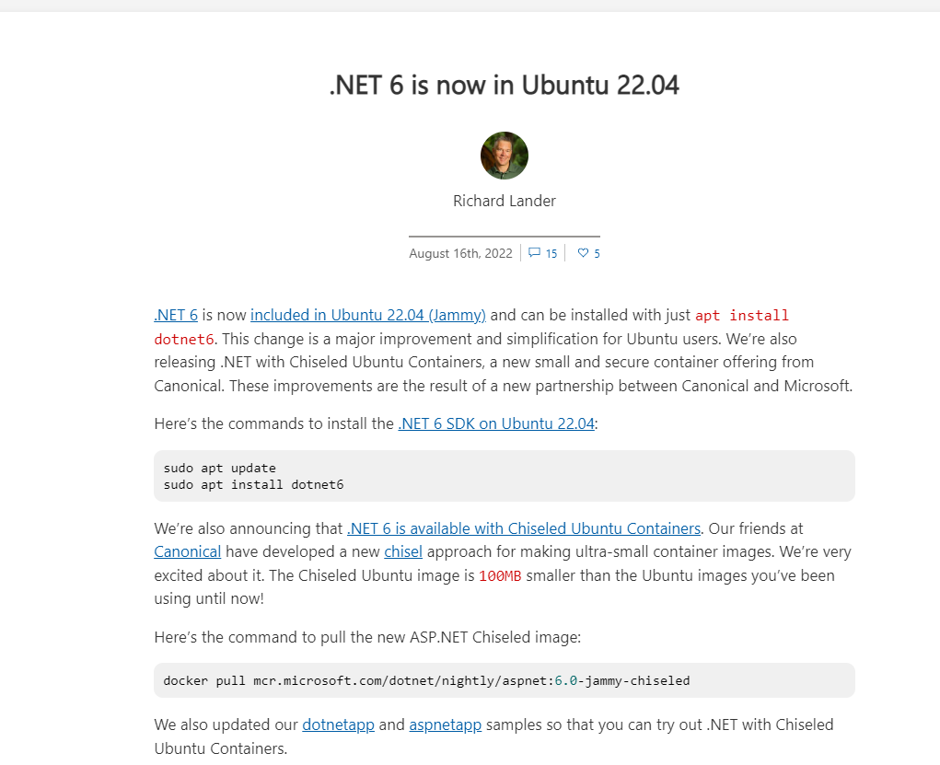The image size is (940, 765).
Task: Open the aspnetapp sample link
Action: coord(446,724)
